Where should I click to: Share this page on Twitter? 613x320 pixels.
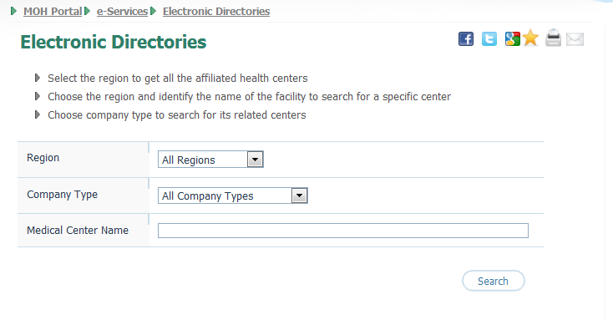click(489, 38)
